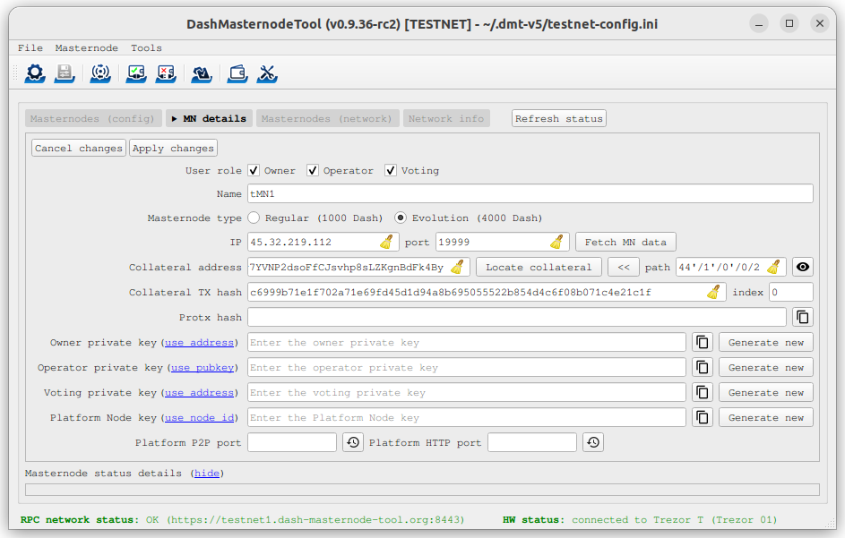Open the configuration gear toolbar icon
This screenshot has width=845, height=538.
click(x=35, y=73)
